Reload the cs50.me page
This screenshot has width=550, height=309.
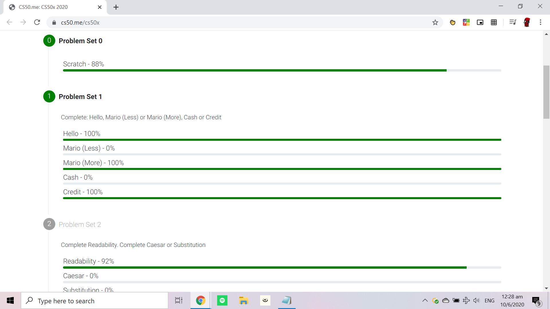37,22
